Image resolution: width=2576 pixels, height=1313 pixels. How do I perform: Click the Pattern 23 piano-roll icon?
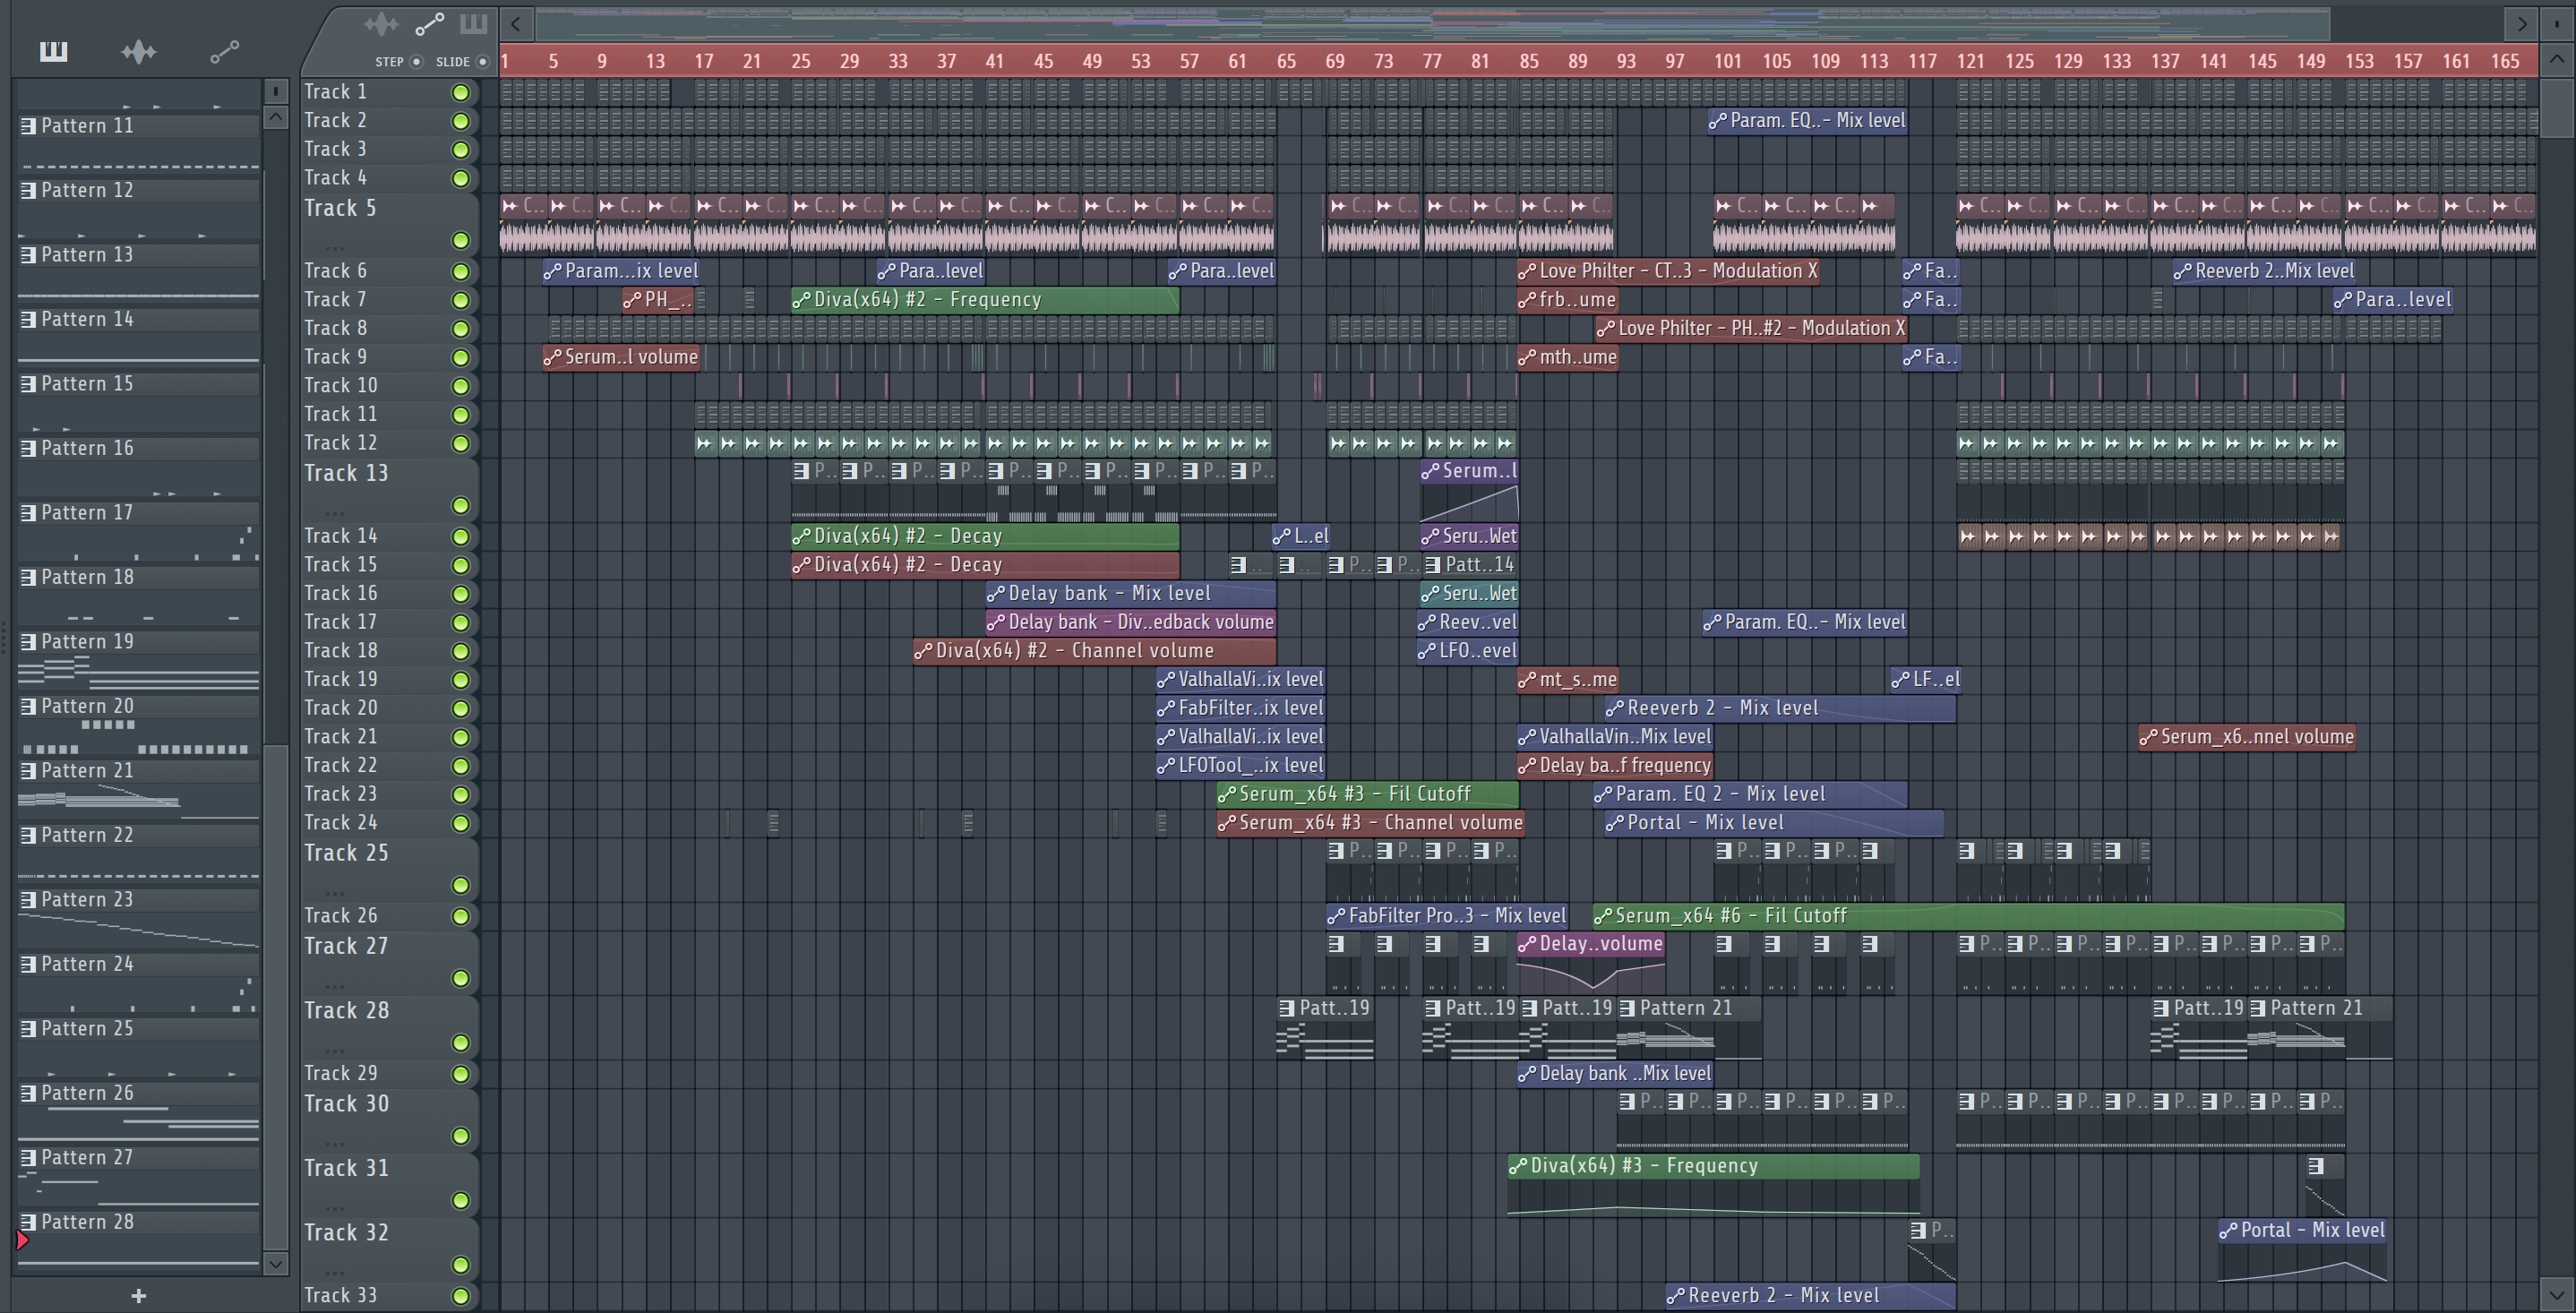coord(29,900)
